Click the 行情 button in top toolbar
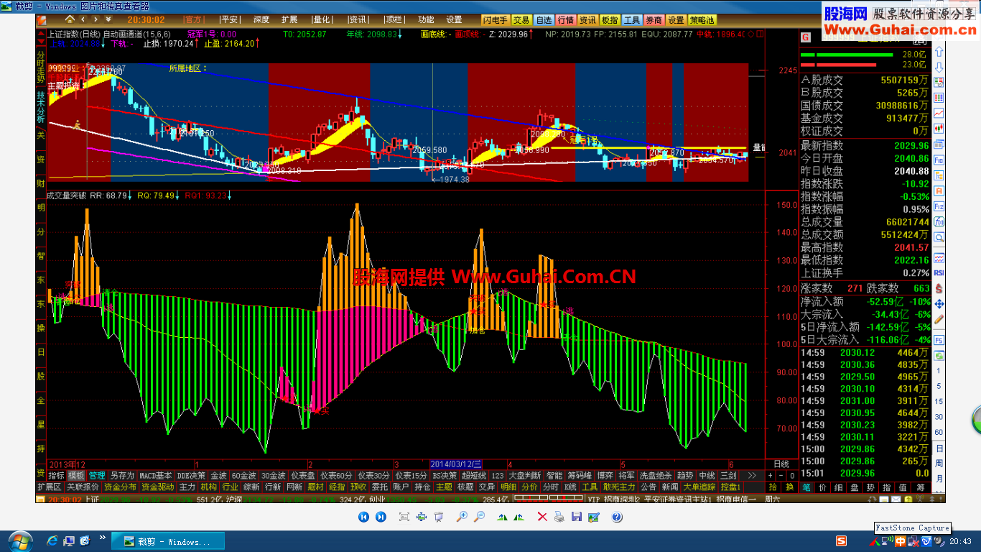The height and width of the screenshot is (552, 981). point(566,20)
